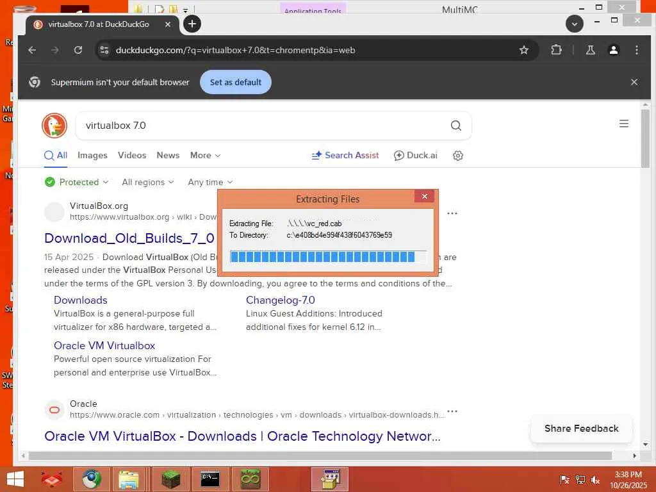This screenshot has height=492, width=656.
Task: Click the Oracle result favicon
Action: [54, 409]
